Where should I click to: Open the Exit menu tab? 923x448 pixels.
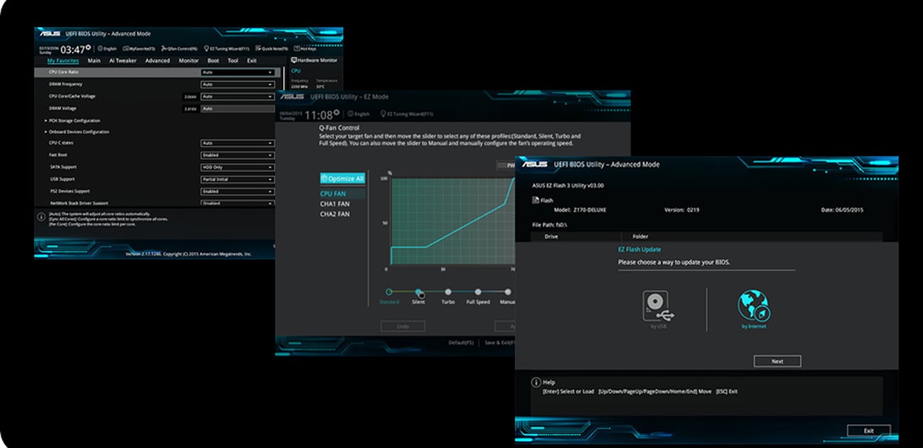click(251, 61)
